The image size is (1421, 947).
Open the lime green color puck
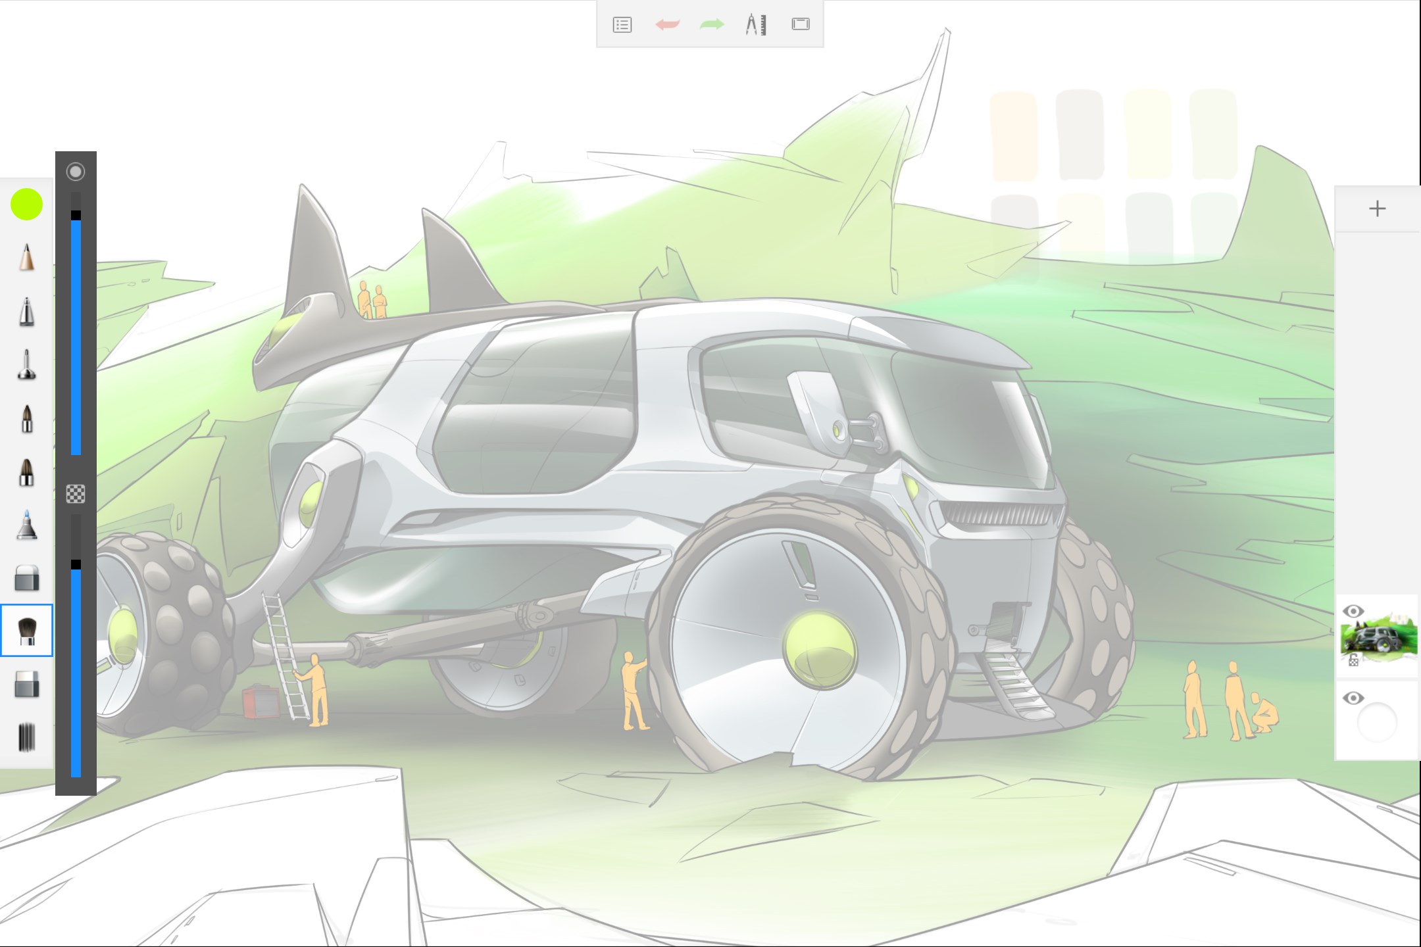click(x=26, y=205)
